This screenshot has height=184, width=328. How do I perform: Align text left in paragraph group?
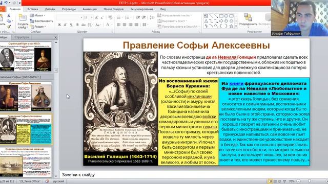(118, 25)
